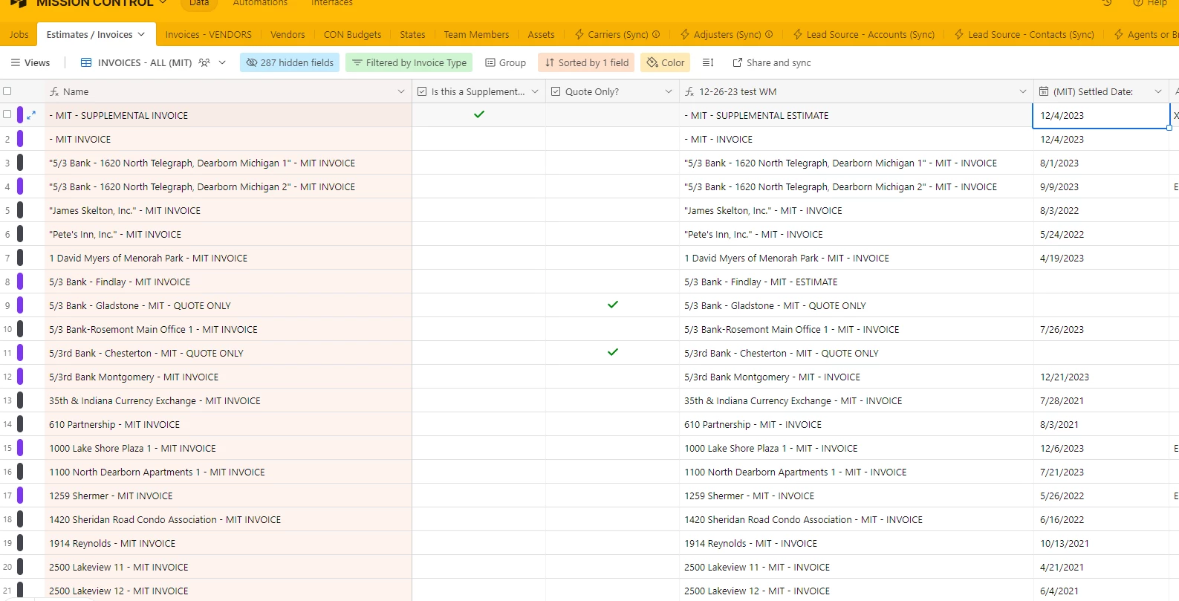1179x601 pixels.
Task: Click info icon next to Adjusters (Sync)
Action: point(769,35)
